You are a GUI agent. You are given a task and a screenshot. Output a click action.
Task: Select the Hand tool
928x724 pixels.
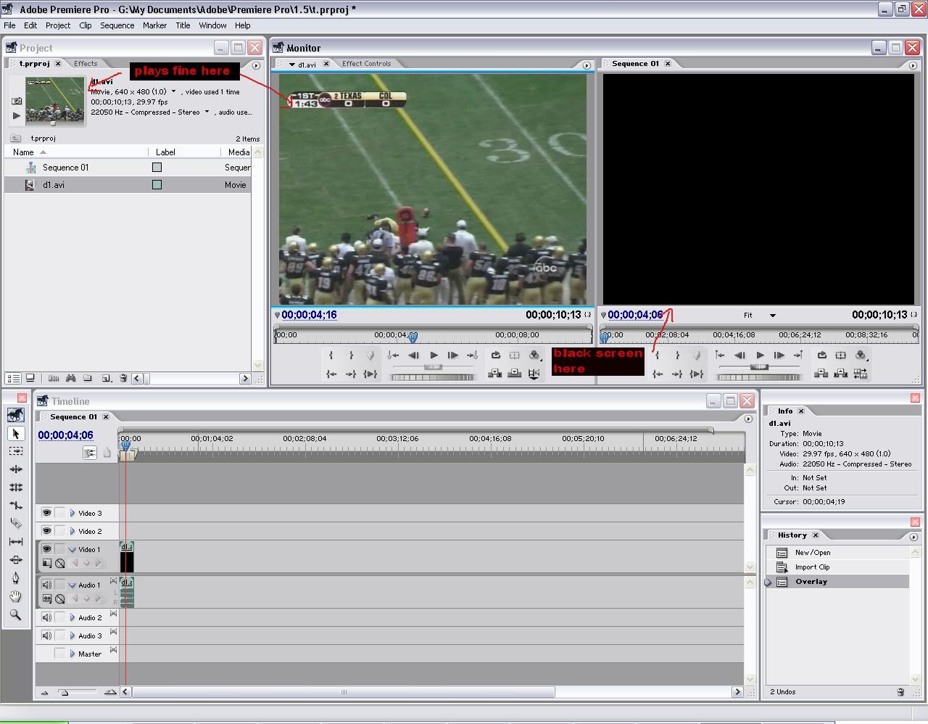pyautogui.click(x=15, y=596)
